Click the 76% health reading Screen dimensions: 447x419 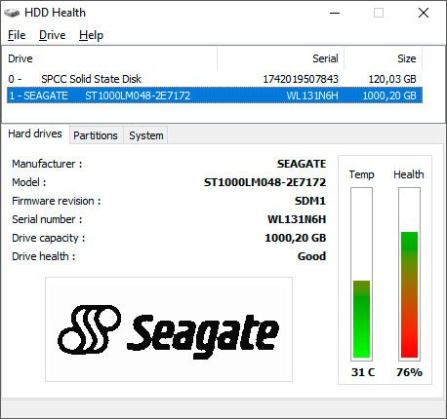[409, 372]
